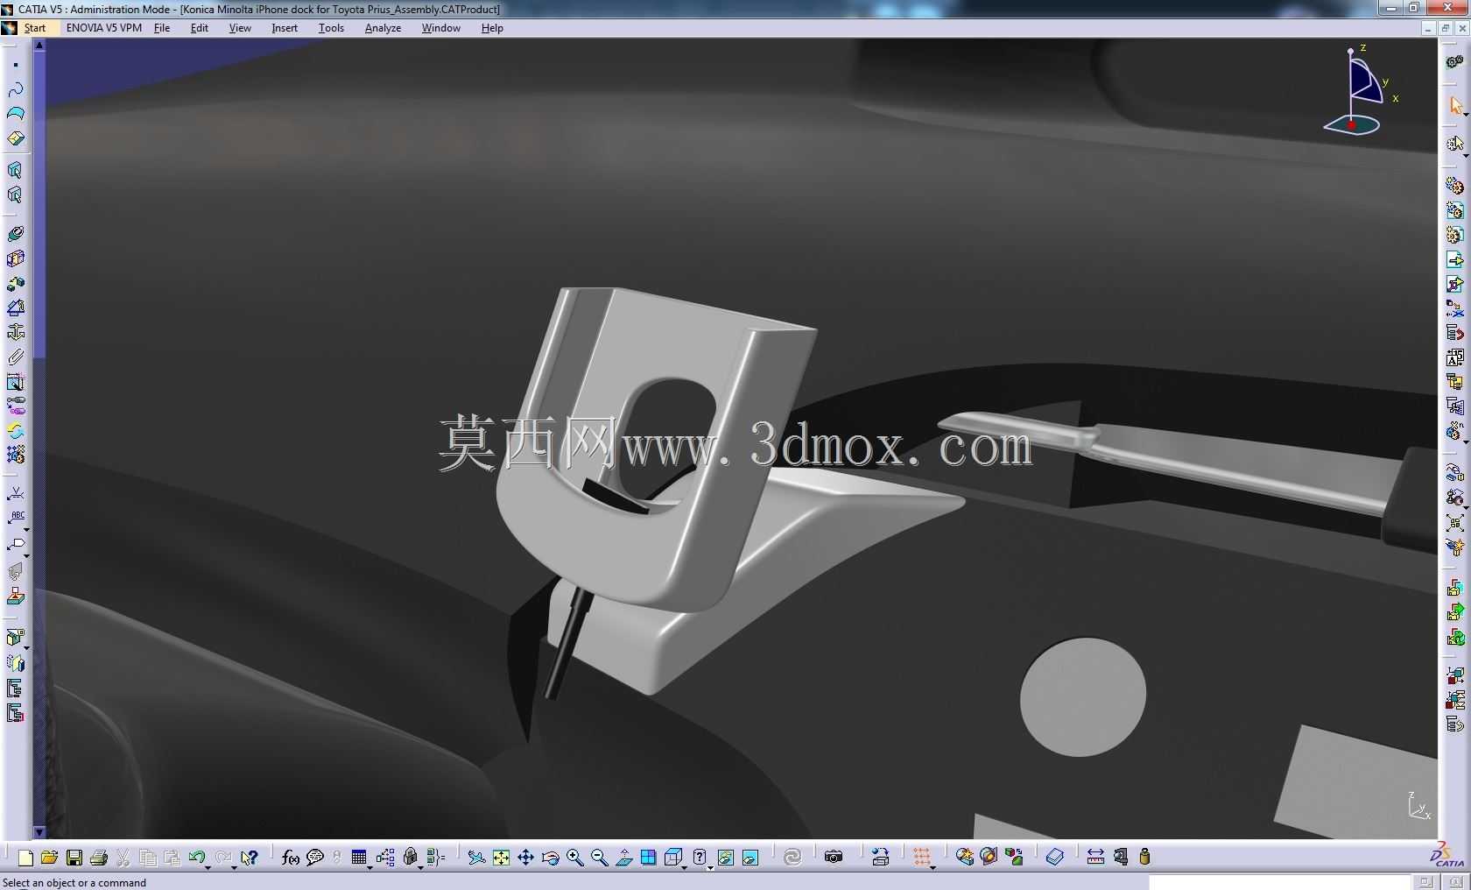The height and width of the screenshot is (890, 1471).
Task: Open the View menu
Action: pos(240,28)
